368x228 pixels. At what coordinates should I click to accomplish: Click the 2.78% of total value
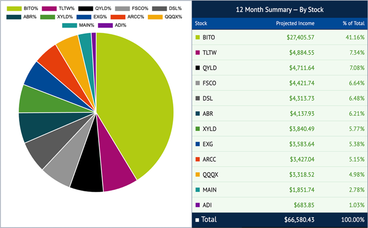click(356, 189)
